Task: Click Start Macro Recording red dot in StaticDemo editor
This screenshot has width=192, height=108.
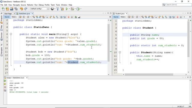Action: click(69, 17)
